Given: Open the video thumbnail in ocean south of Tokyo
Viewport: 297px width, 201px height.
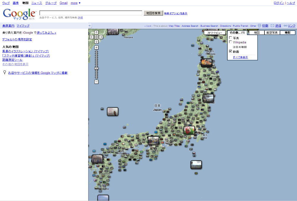Looking at the screenshot, I should click(x=196, y=165).
